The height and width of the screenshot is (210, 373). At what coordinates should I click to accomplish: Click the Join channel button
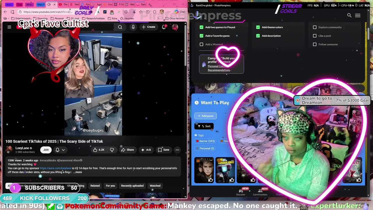pos(46,150)
